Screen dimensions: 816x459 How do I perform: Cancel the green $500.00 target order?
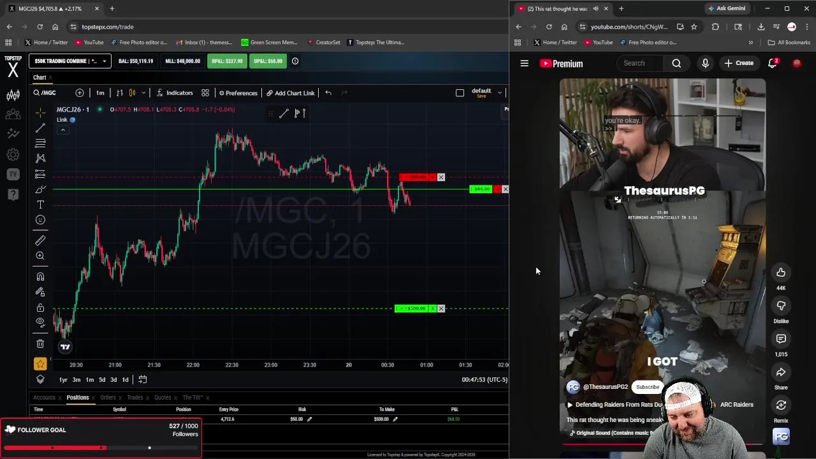441,309
